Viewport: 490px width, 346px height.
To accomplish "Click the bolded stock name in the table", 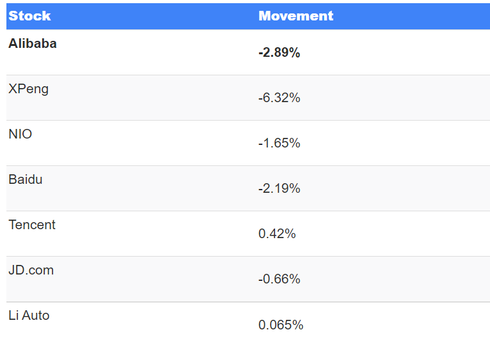I will [x=33, y=44].
